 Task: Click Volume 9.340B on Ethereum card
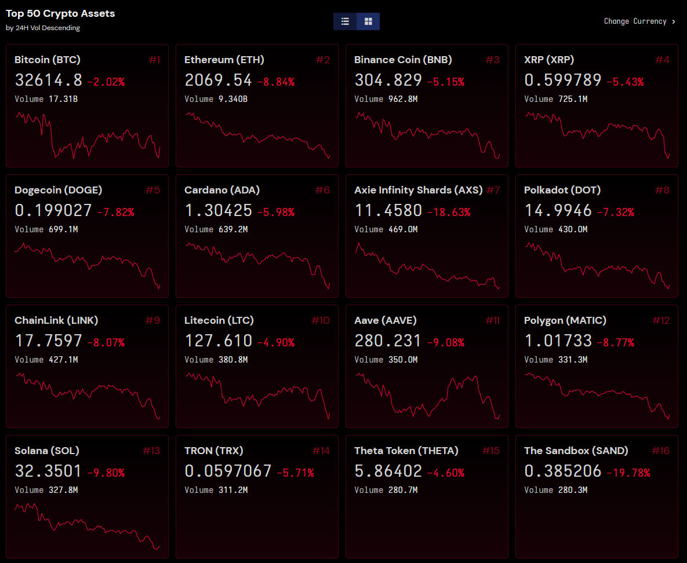point(216,99)
